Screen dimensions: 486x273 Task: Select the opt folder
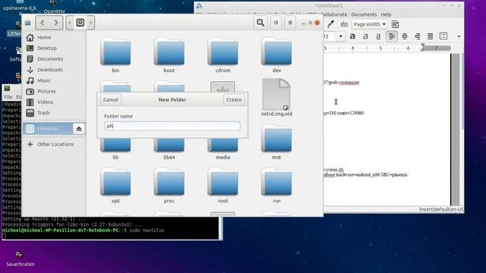pyautogui.click(x=115, y=186)
